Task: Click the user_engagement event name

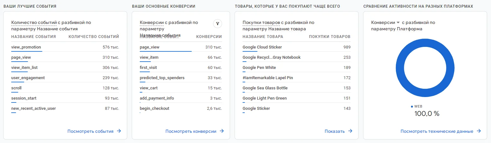Action: (x=28, y=78)
